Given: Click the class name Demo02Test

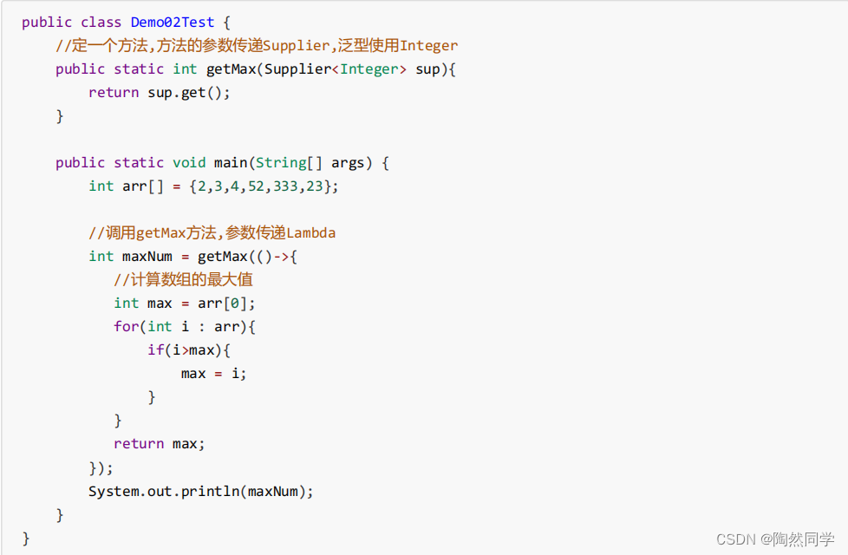Looking at the screenshot, I should [173, 23].
